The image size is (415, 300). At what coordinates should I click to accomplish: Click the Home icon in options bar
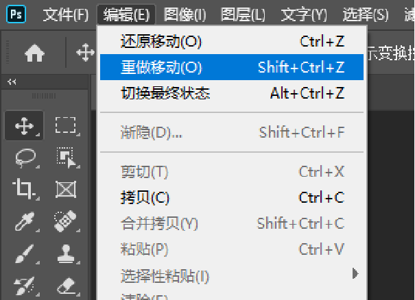34,53
